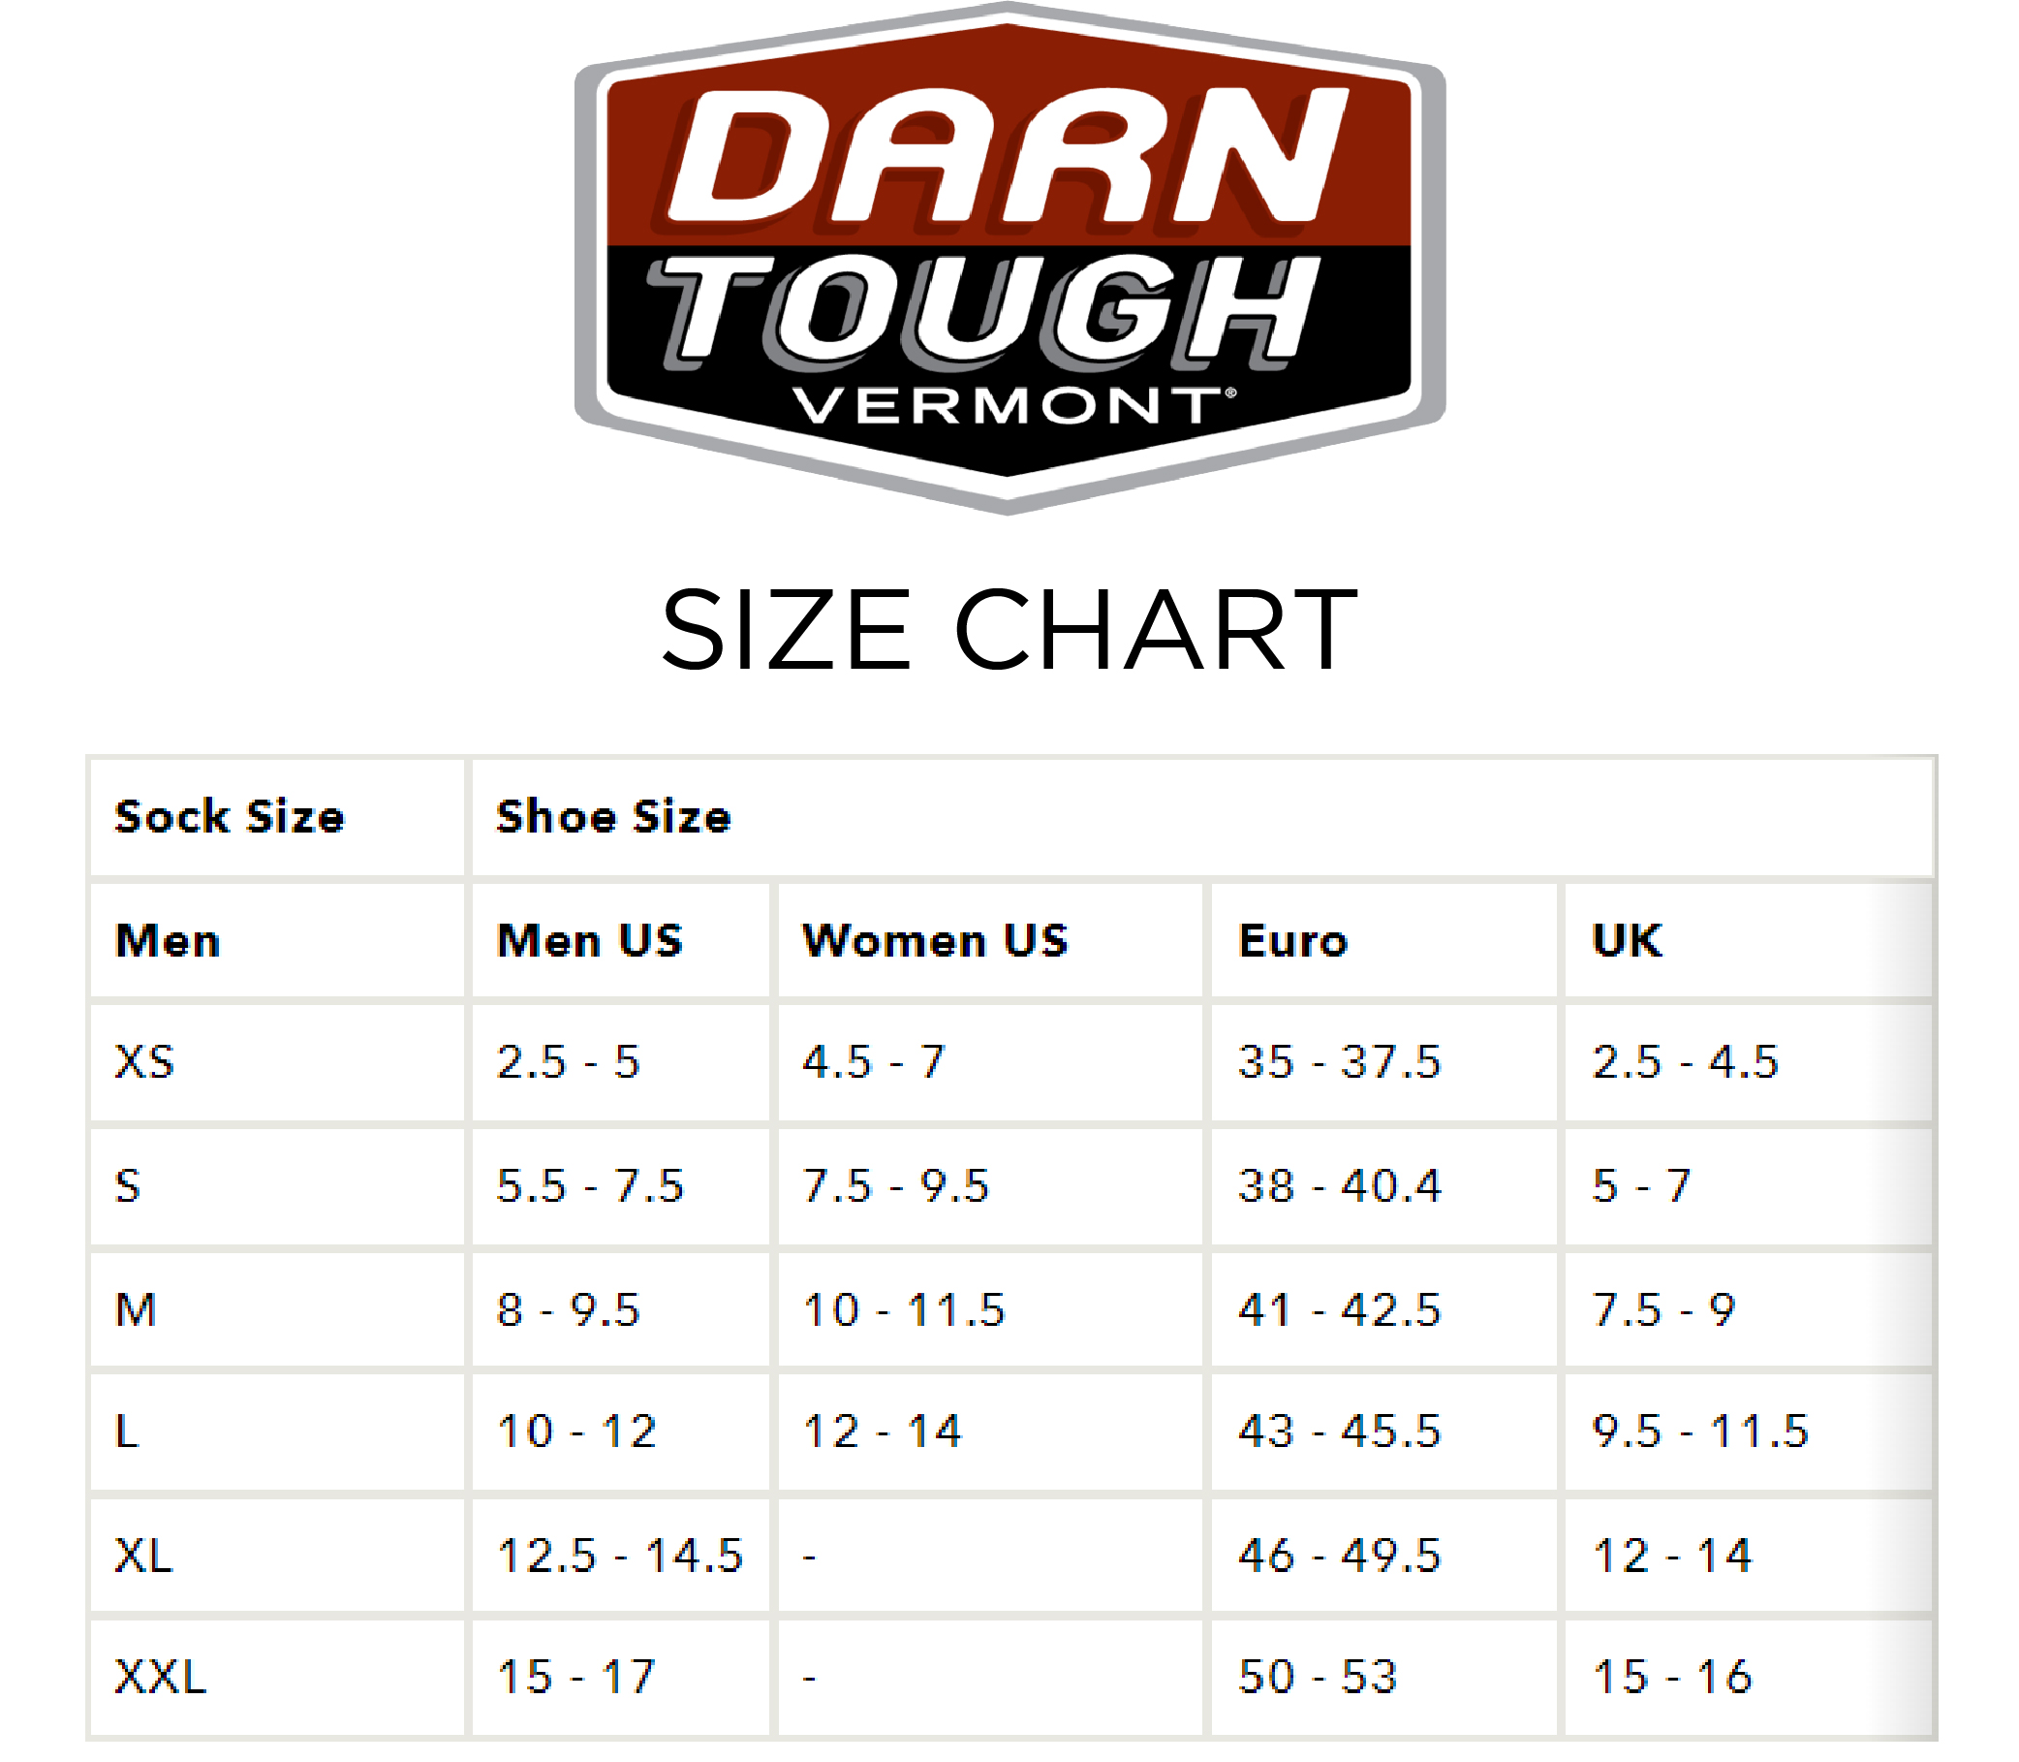This screenshot has height=1762, width=2019.
Task: Click the Women US value 7.5 - 9.5
Action: pyautogui.click(x=895, y=1185)
